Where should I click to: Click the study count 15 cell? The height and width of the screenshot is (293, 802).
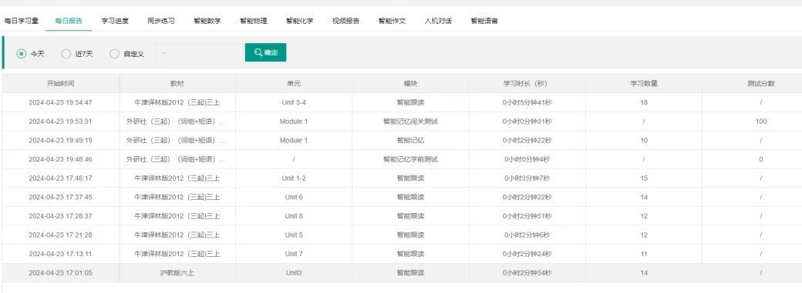[x=643, y=178]
